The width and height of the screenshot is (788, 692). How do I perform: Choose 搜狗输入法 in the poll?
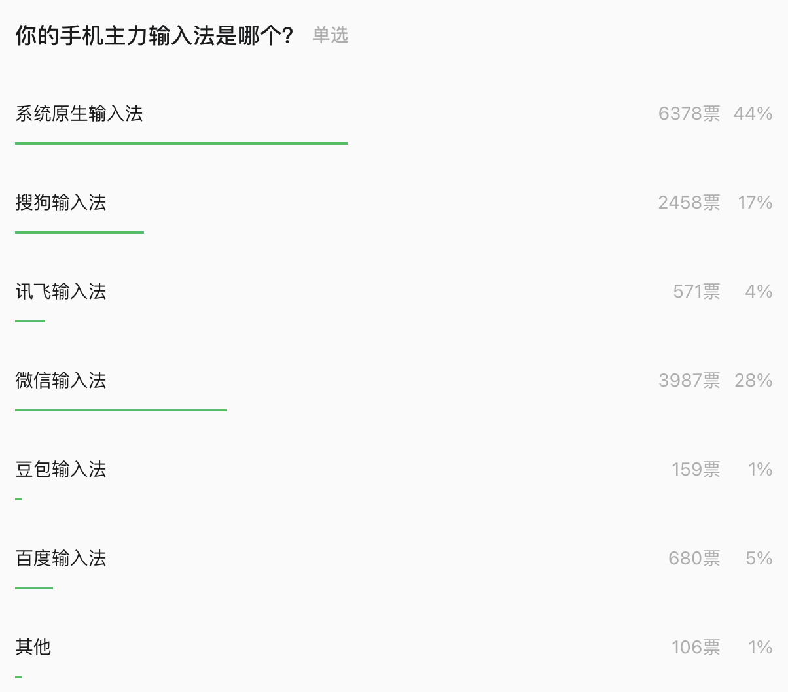61,203
